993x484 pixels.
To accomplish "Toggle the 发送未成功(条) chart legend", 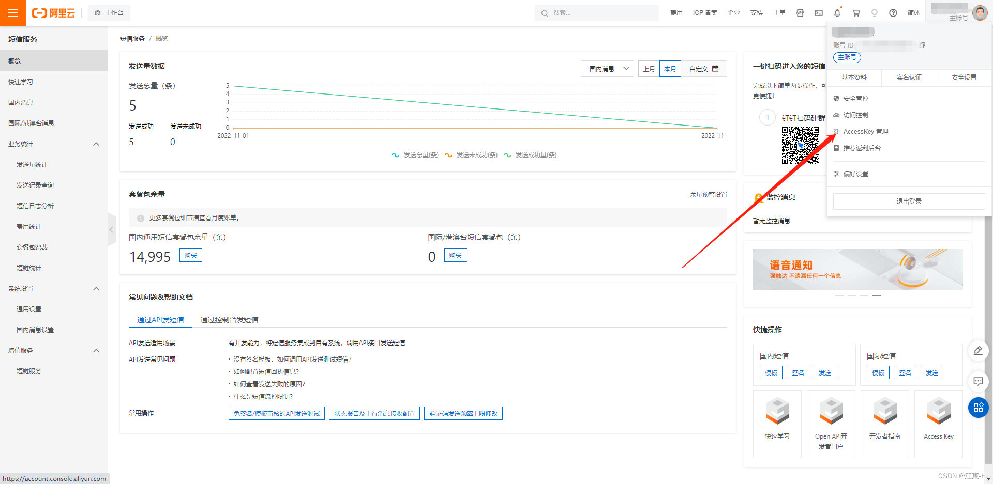I will (x=471, y=155).
